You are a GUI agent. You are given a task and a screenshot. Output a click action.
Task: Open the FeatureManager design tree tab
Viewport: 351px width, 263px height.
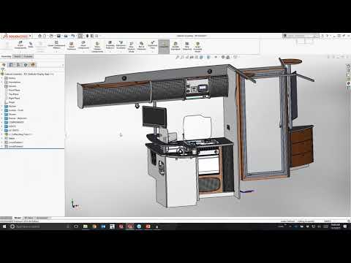[x=4, y=64]
